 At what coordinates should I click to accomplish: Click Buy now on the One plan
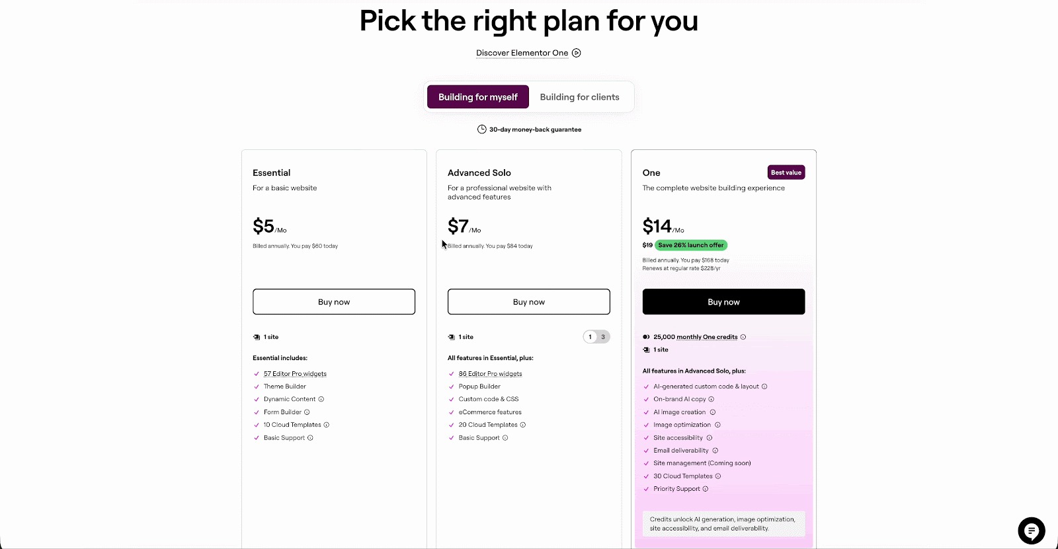click(723, 301)
